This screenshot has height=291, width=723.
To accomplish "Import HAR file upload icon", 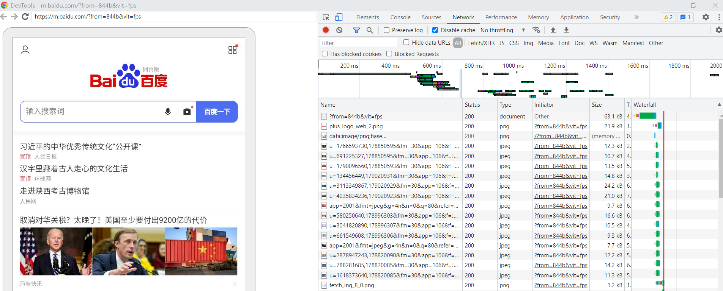I will [553, 30].
